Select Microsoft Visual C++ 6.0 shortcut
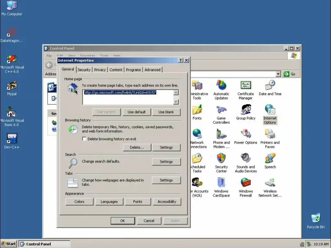331x248 pixels. pyautogui.click(x=12, y=64)
